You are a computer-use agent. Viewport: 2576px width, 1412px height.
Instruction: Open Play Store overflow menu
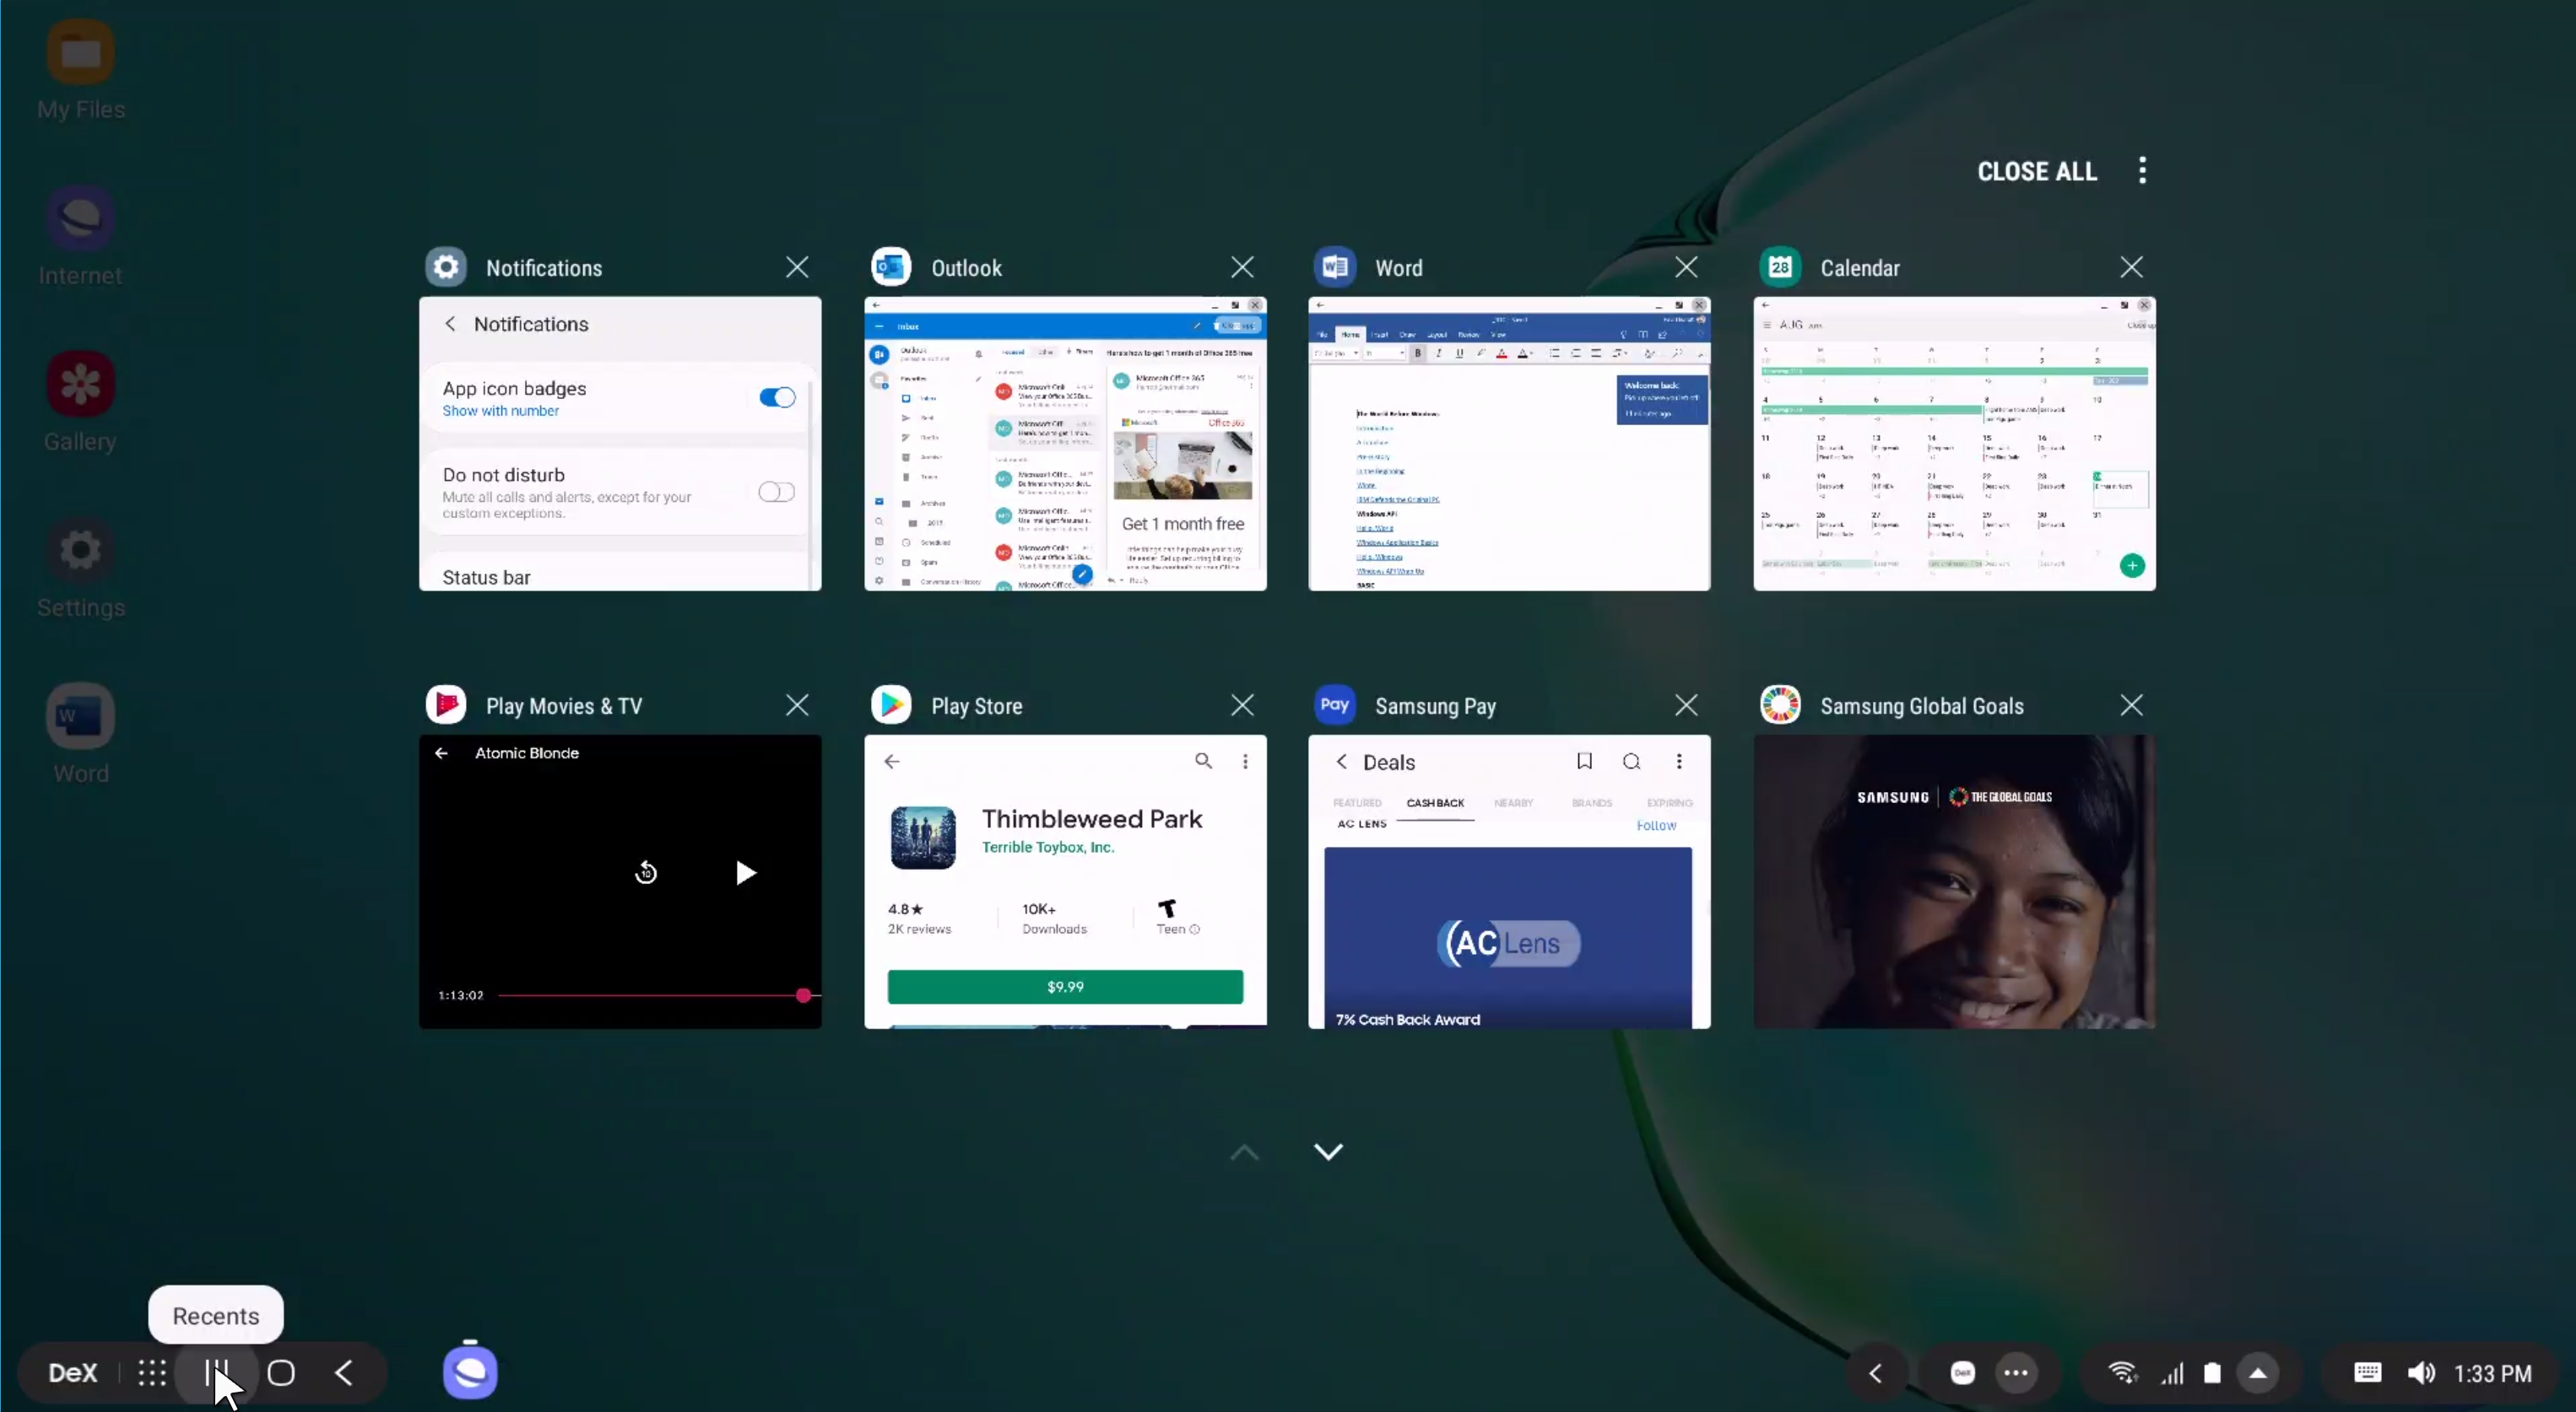click(1245, 761)
